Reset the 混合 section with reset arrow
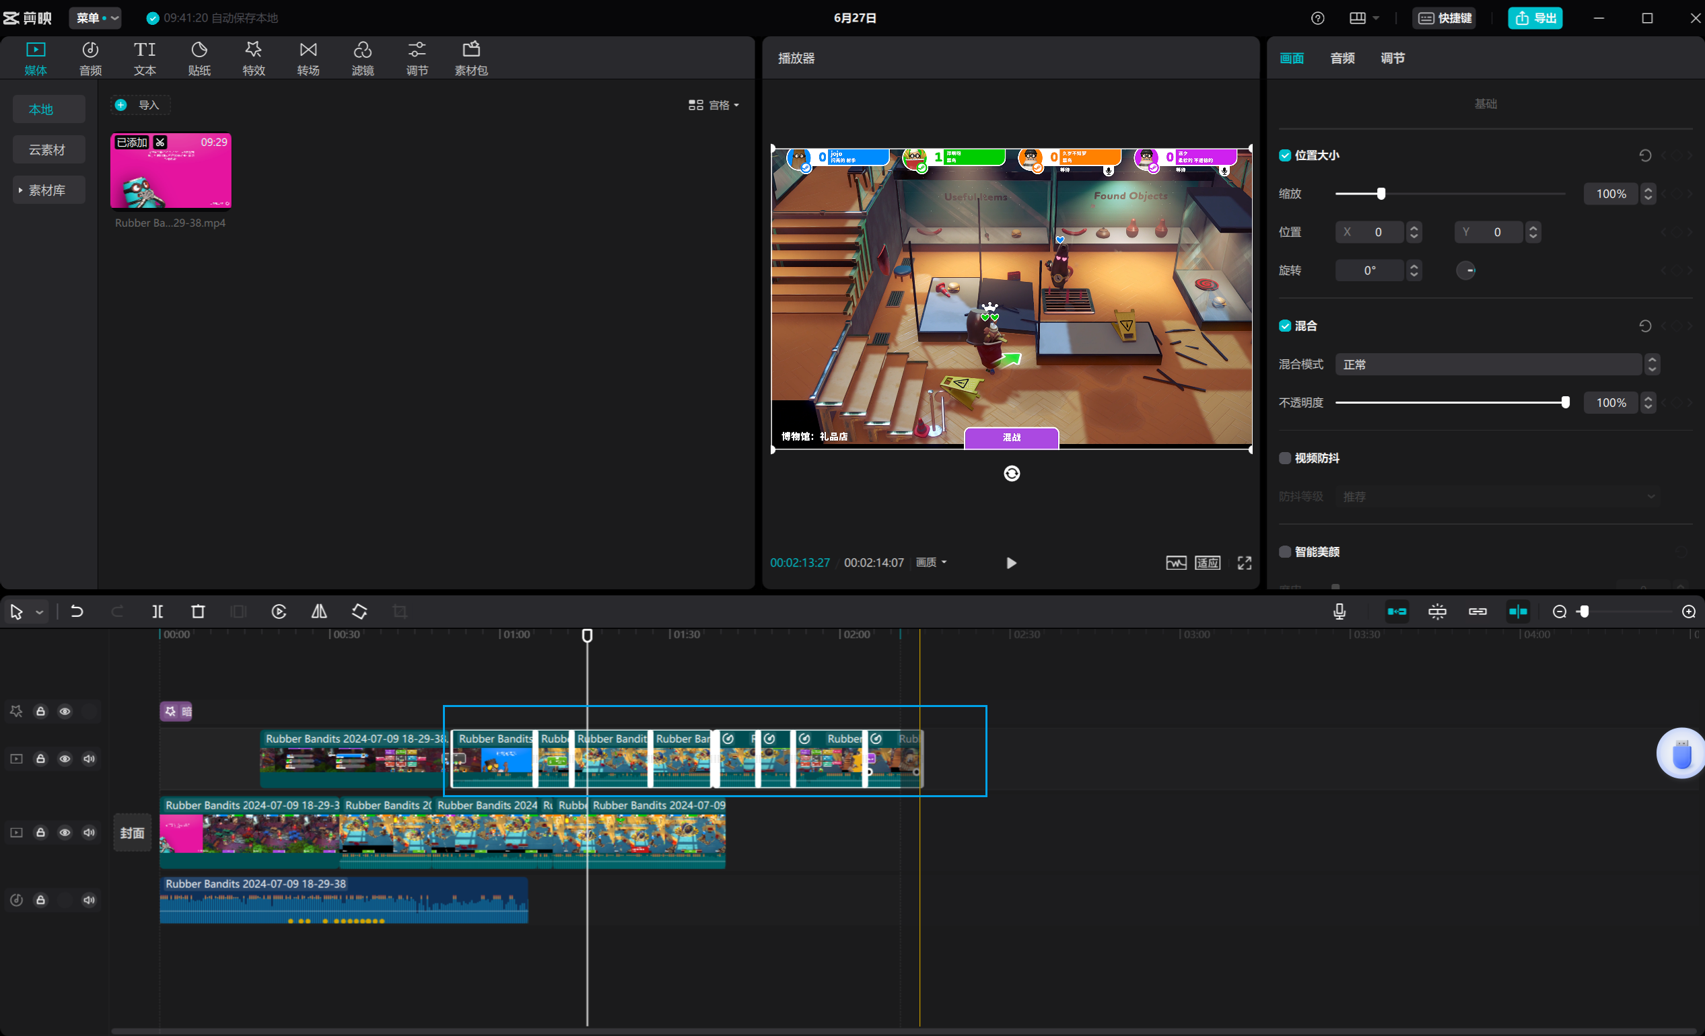This screenshot has width=1705, height=1036. pos(1645,326)
